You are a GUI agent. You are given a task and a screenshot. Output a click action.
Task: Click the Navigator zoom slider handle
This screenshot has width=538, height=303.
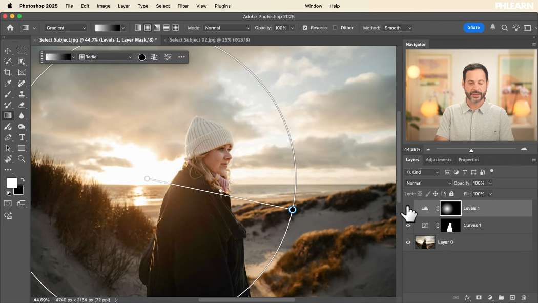pos(471,150)
